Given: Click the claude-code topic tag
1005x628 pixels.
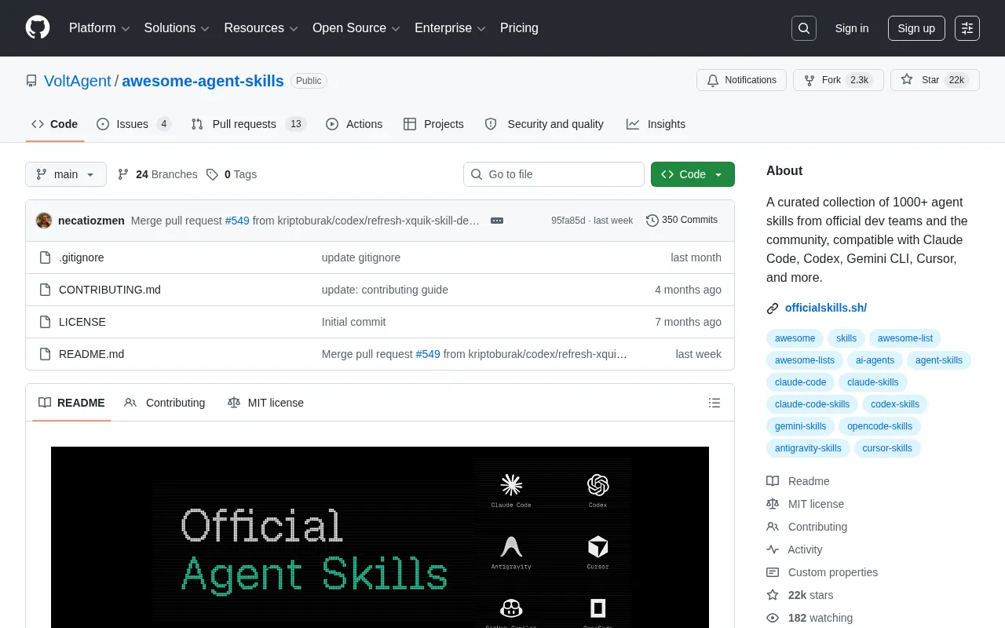Looking at the screenshot, I should (x=800, y=382).
